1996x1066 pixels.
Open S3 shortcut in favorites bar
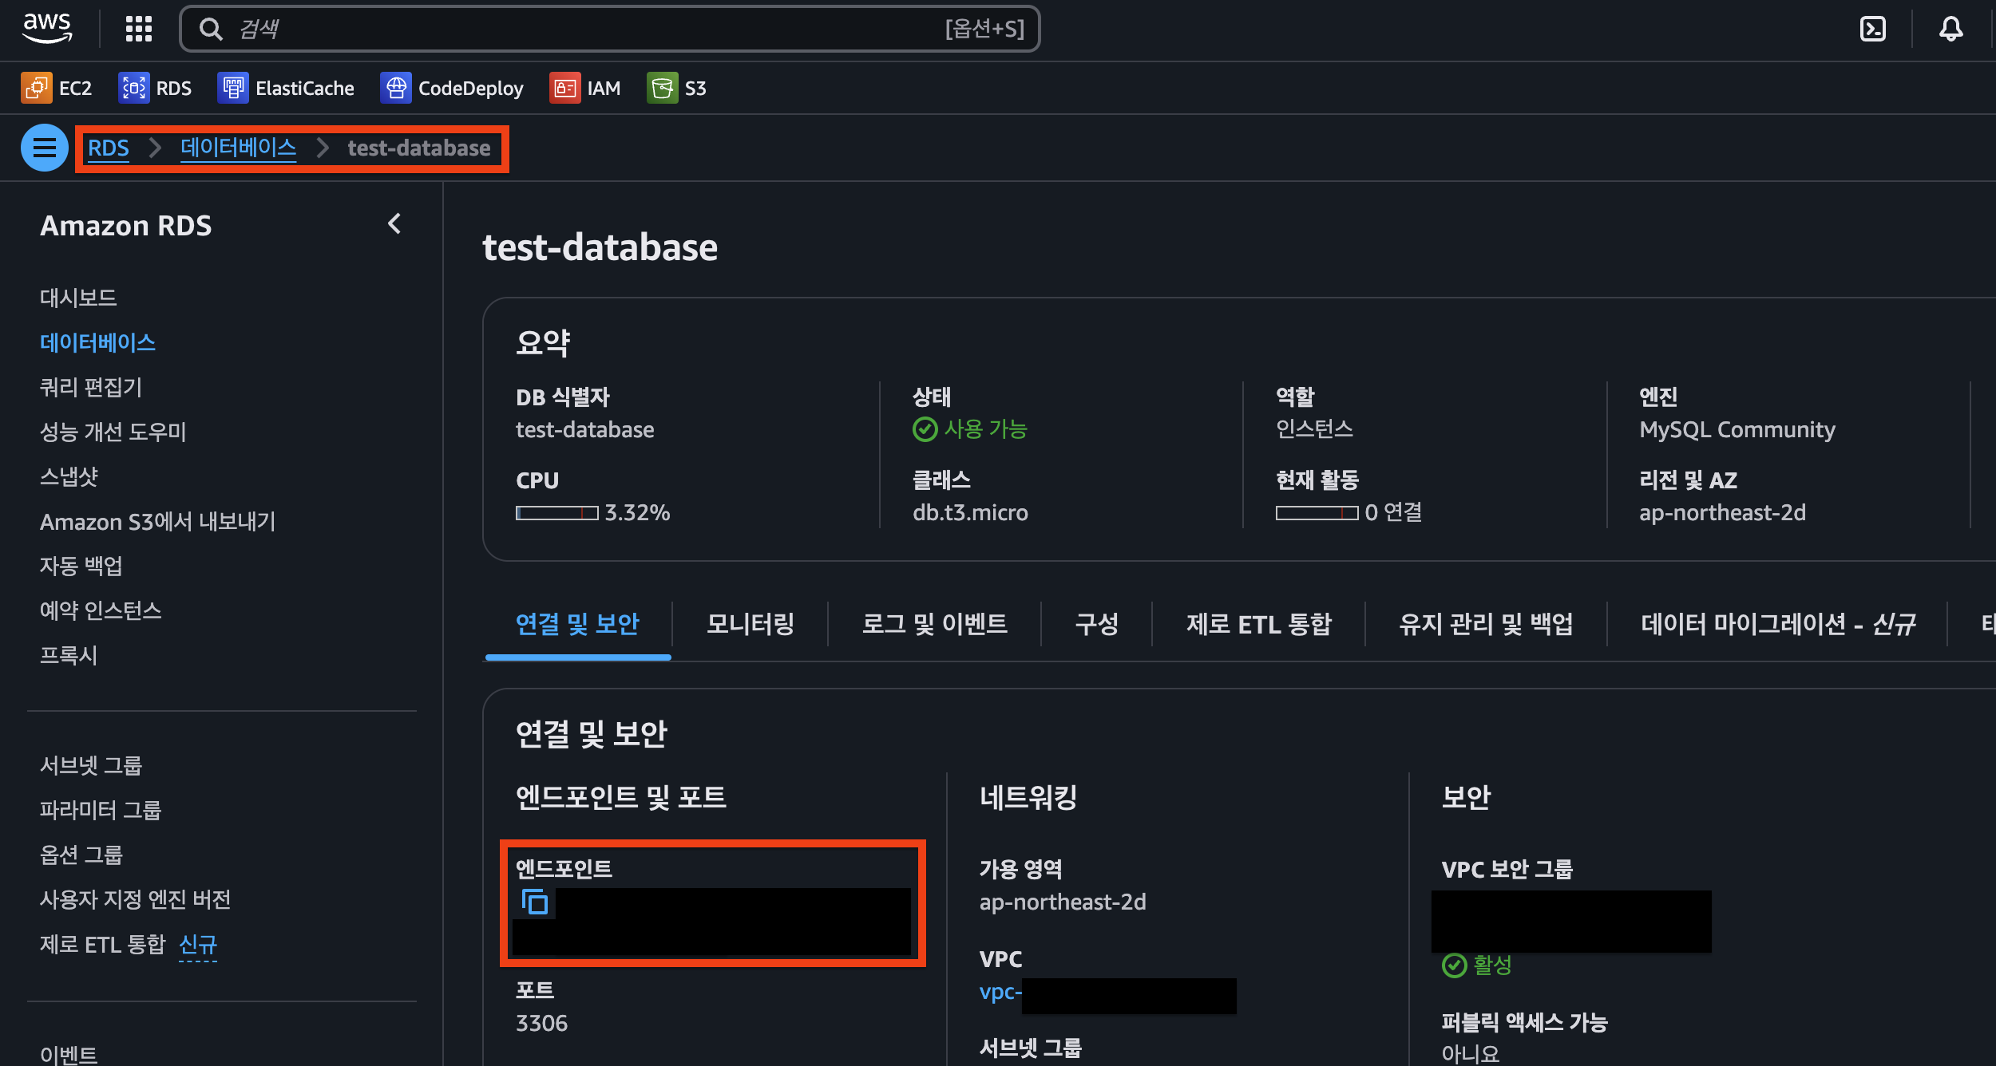677,88
